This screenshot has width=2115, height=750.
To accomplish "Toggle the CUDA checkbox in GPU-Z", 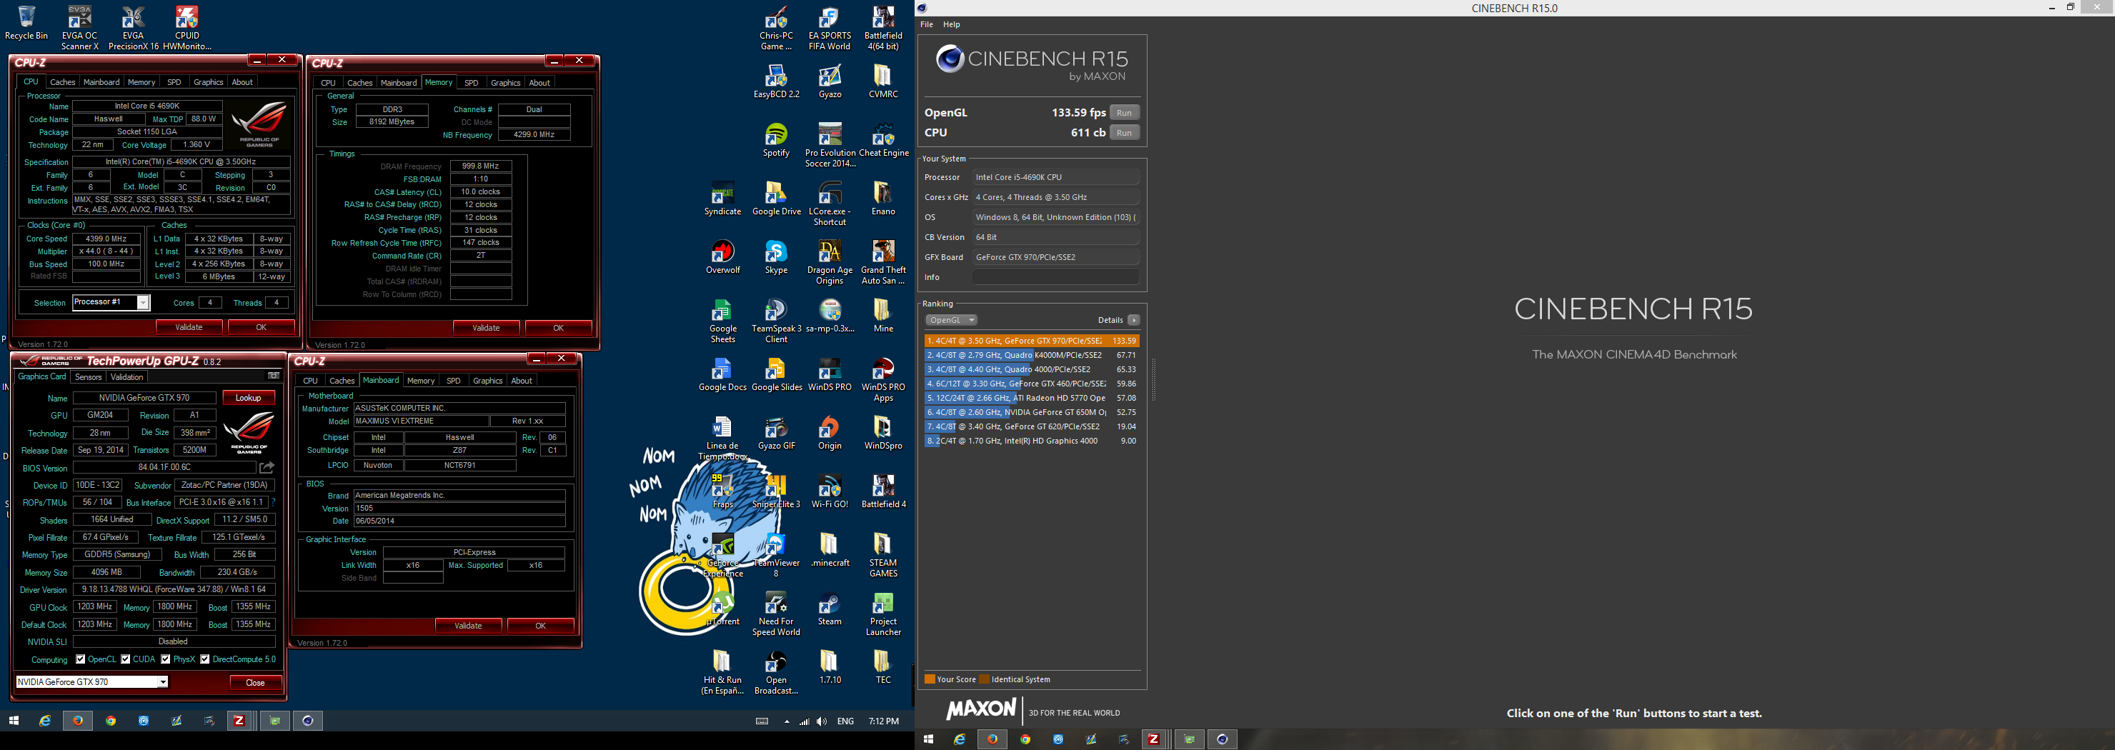I will pyautogui.click(x=126, y=659).
